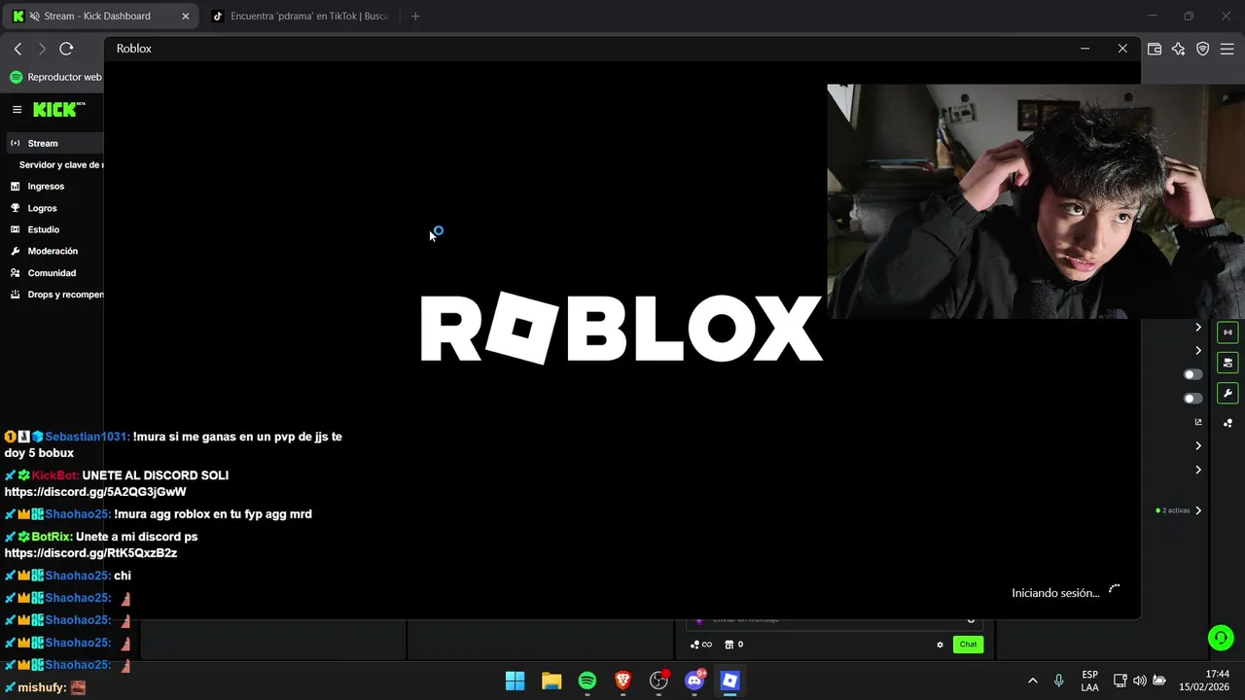
Task: Click the small chart popout icon
Action: (x=1198, y=422)
